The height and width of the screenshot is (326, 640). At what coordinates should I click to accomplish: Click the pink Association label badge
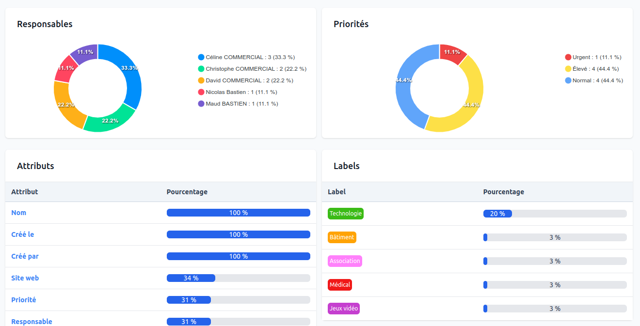point(345,261)
